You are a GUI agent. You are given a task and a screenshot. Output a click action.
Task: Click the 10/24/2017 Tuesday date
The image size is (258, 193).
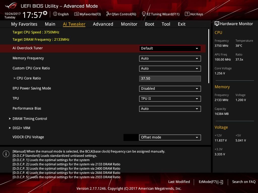pyautogui.click(x=12, y=15)
